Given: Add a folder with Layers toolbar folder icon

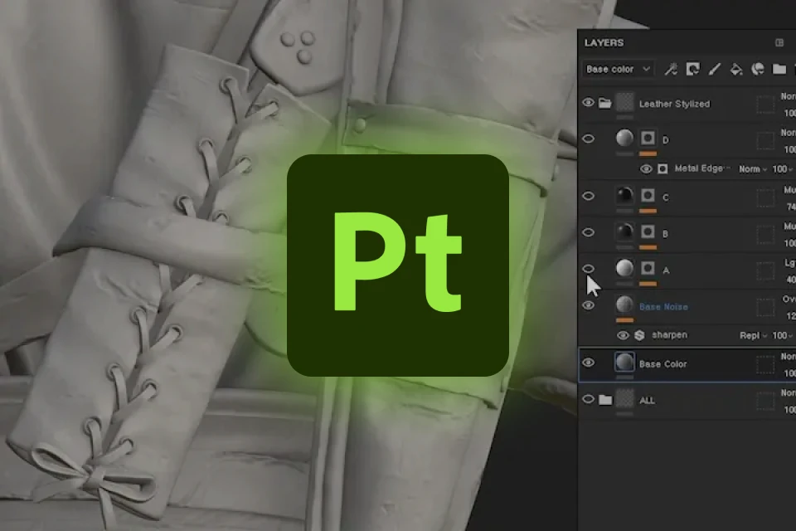Looking at the screenshot, I should pos(779,69).
